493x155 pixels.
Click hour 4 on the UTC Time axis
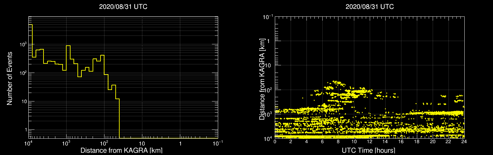point(306,142)
